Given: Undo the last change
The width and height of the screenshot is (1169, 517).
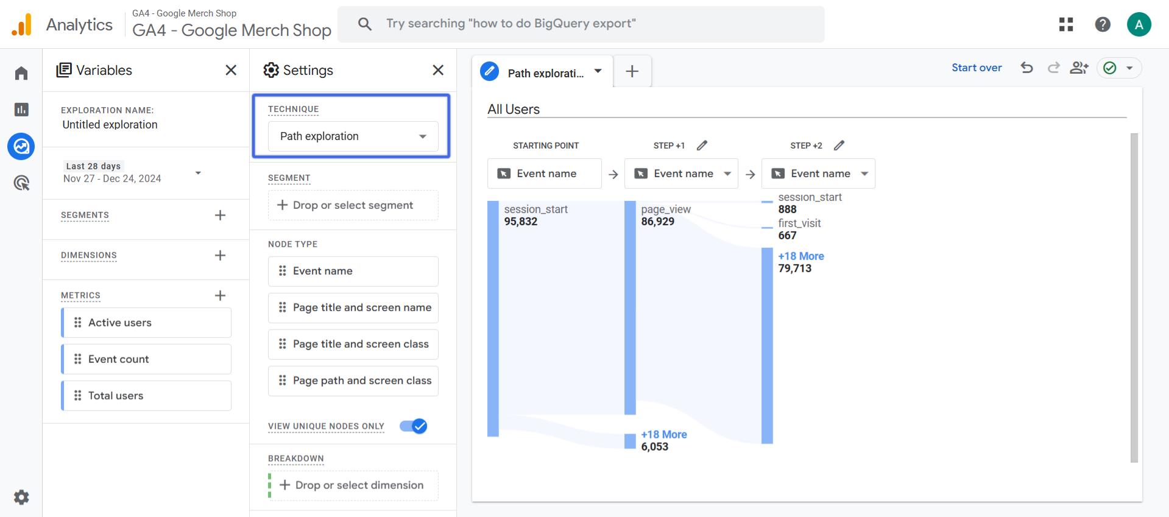Looking at the screenshot, I should (1027, 68).
